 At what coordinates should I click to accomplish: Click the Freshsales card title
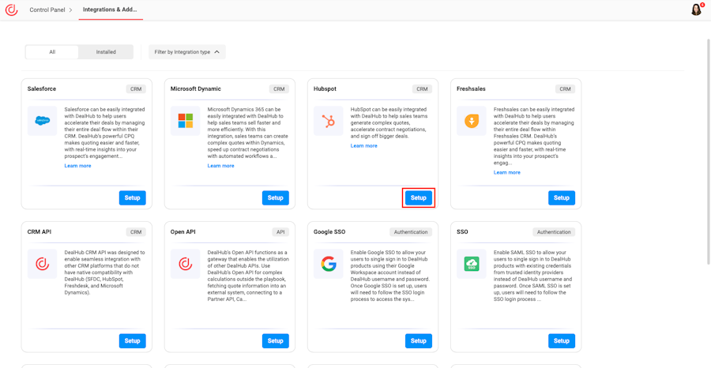coord(471,88)
